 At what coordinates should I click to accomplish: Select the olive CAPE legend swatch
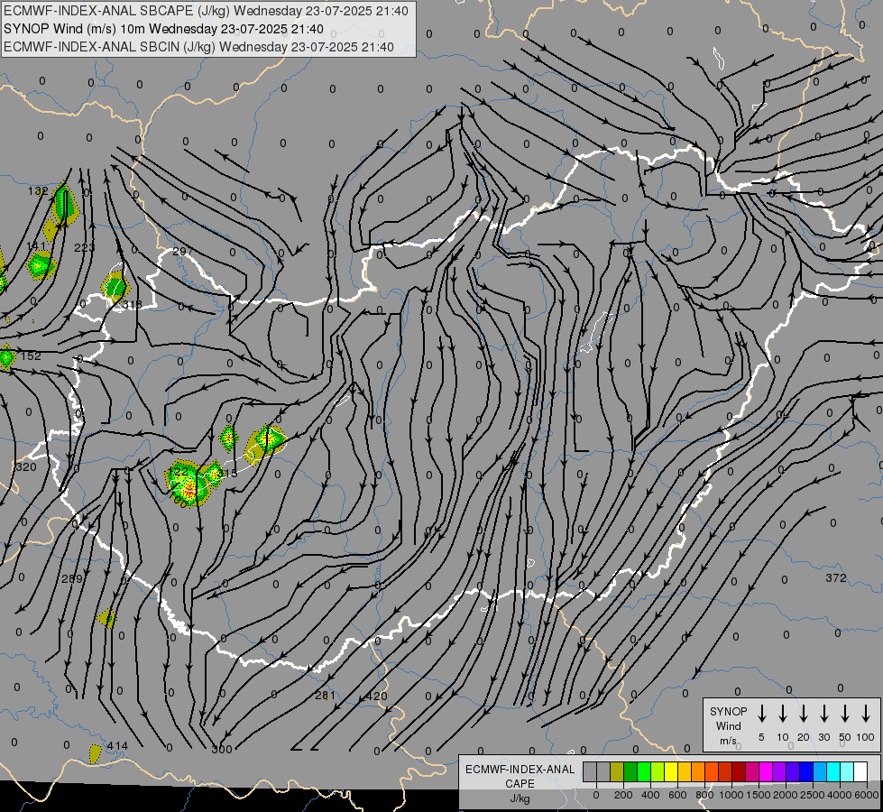click(x=617, y=771)
